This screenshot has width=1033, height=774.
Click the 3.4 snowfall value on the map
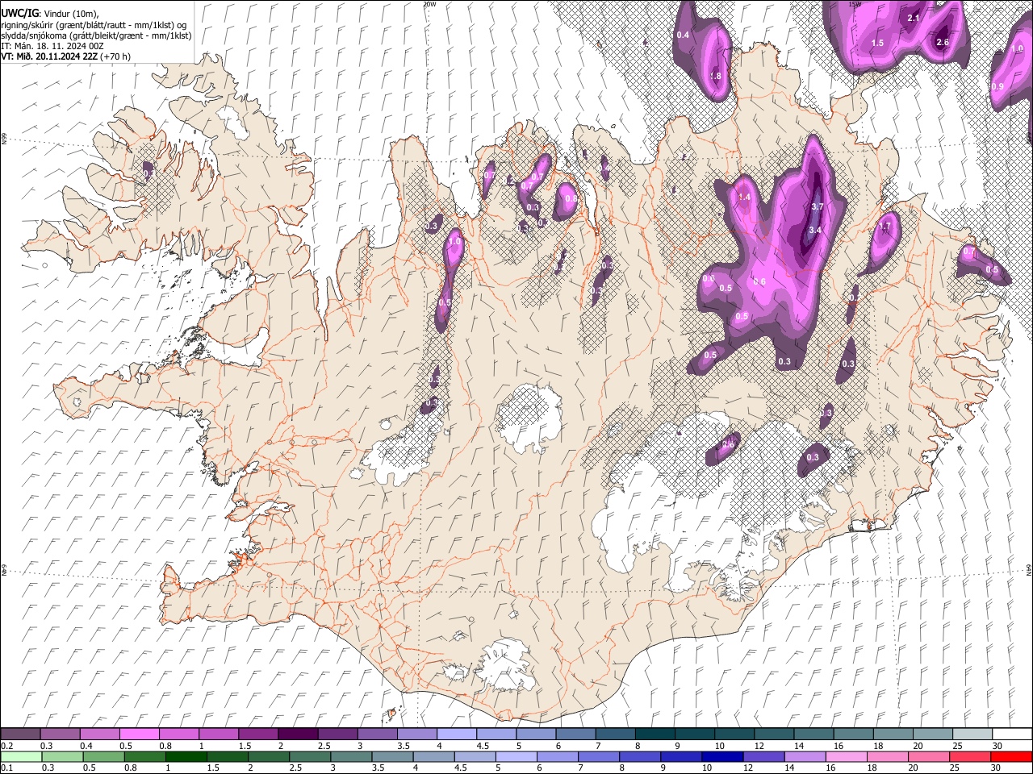pyautogui.click(x=814, y=230)
